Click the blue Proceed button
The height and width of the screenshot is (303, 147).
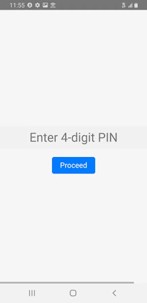73,165
